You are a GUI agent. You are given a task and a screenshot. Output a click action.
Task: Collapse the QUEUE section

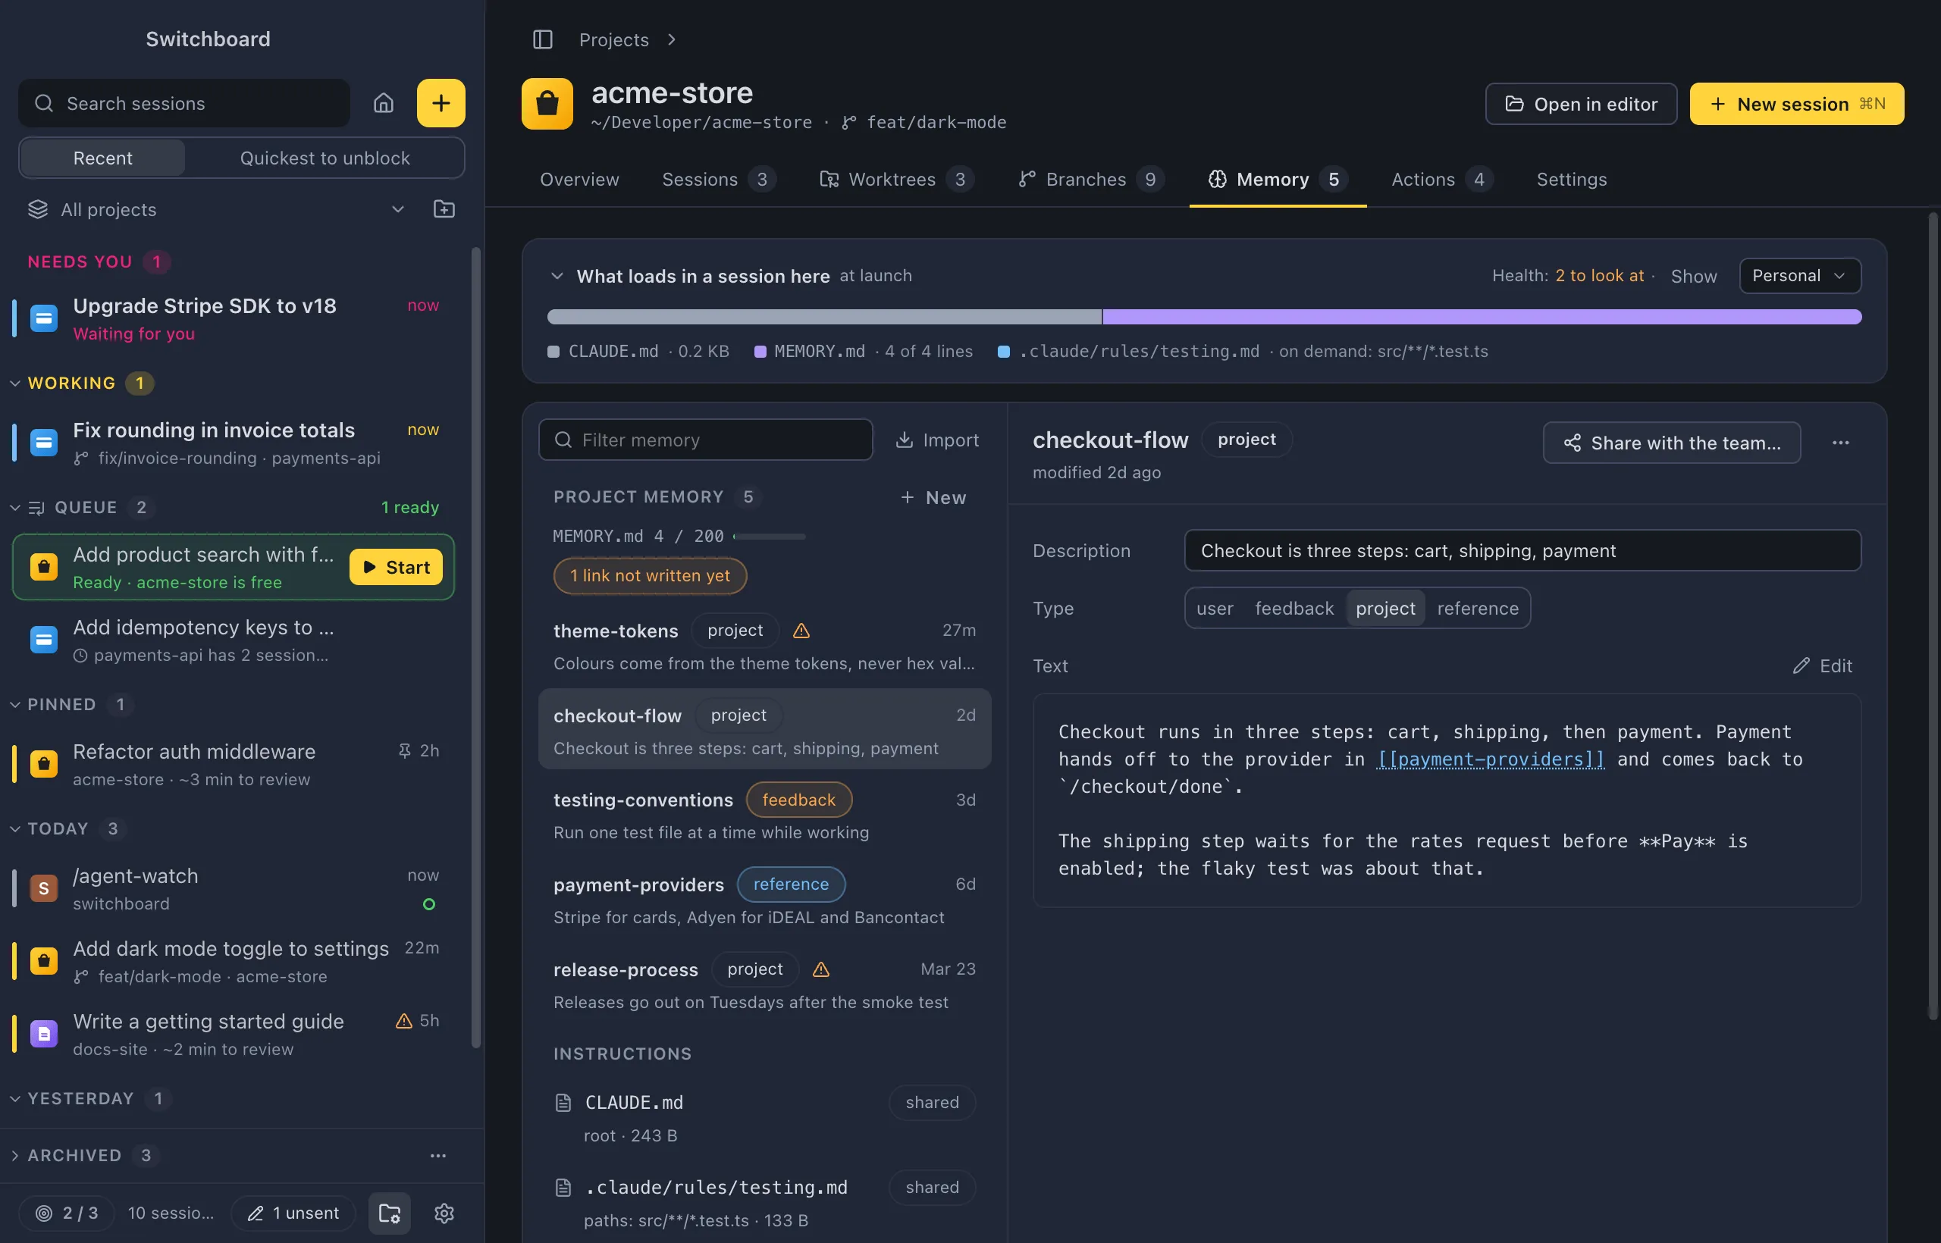(x=14, y=508)
